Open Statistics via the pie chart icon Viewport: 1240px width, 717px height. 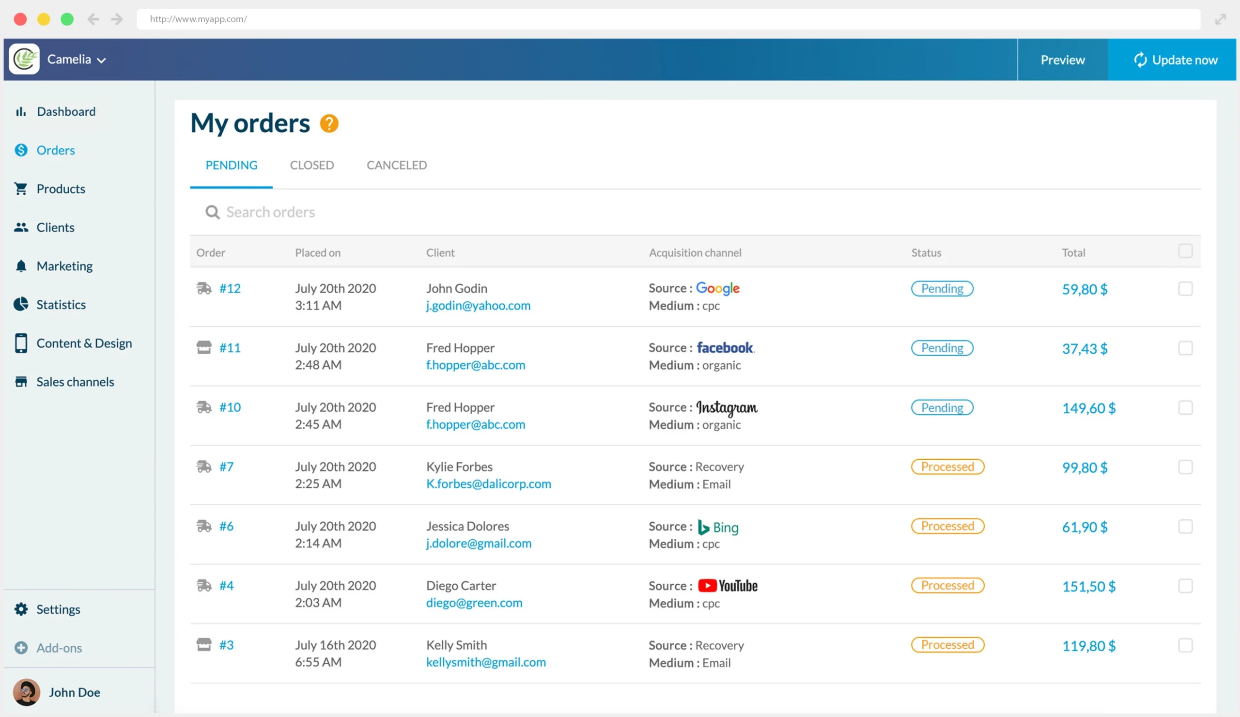pos(21,304)
